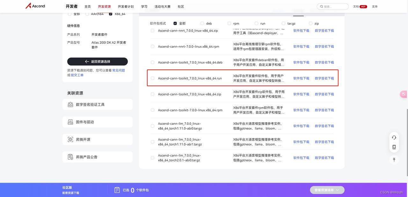This screenshot has width=408, height=197.
Task: Click 数字签名下载 for llm torch1.11.0-abi1.tar.gz
Action: 324,142
